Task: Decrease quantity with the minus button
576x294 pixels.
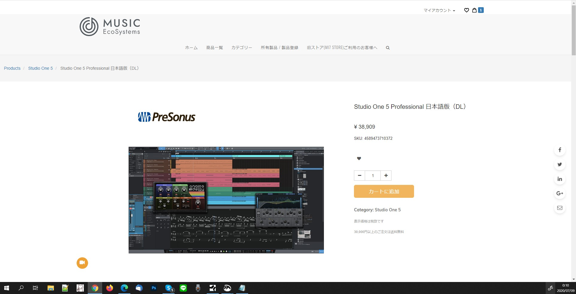Action: coord(359,176)
